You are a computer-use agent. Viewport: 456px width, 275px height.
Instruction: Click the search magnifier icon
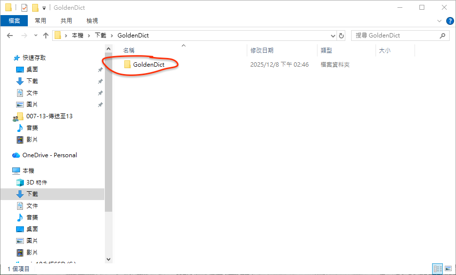pos(442,36)
